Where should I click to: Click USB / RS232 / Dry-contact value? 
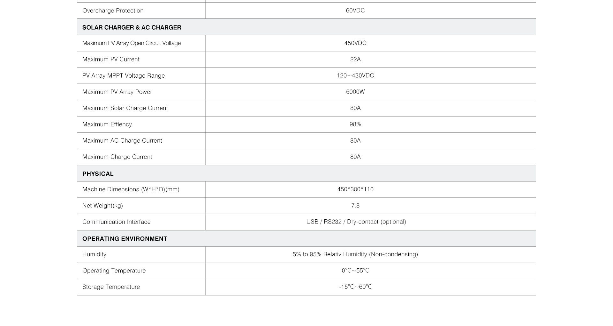pyautogui.click(x=356, y=222)
